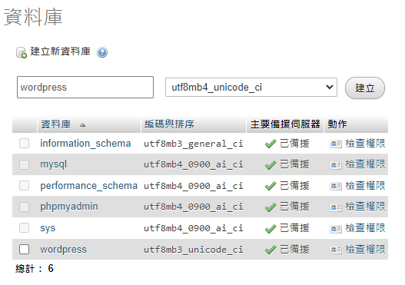The width and height of the screenshot is (405, 285).
Task: Open 檢查權限 link for sys database
Action: pos(365,228)
